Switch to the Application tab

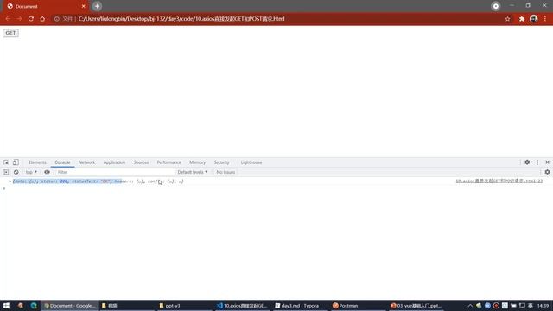(114, 162)
